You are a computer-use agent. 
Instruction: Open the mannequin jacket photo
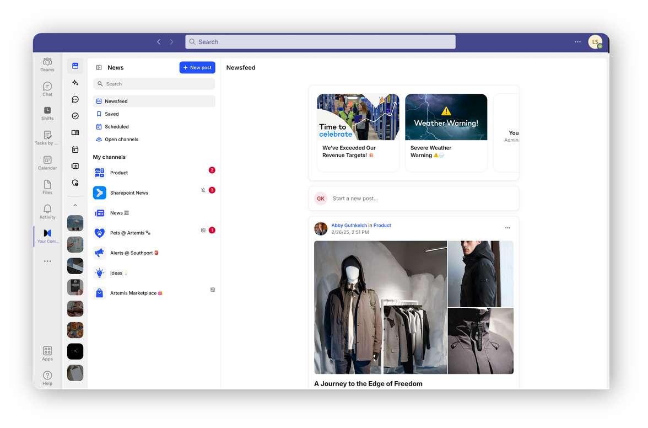pyautogui.click(x=380, y=307)
